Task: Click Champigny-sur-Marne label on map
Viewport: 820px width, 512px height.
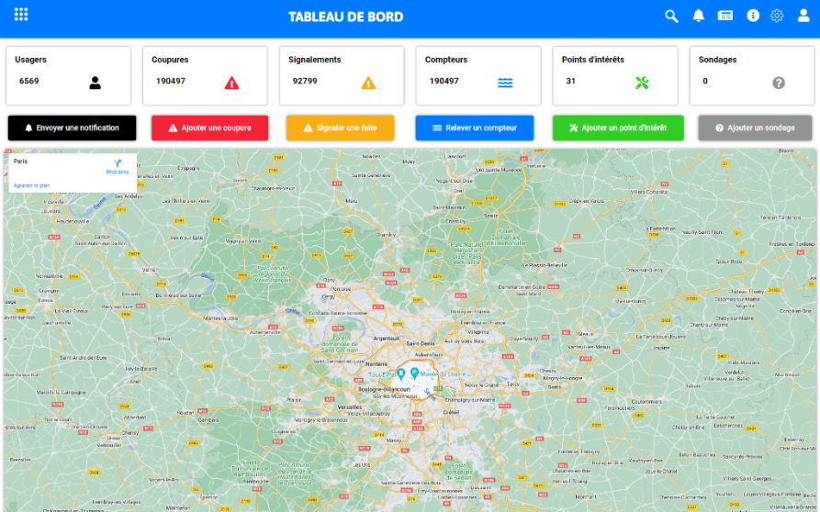Action: [469, 400]
